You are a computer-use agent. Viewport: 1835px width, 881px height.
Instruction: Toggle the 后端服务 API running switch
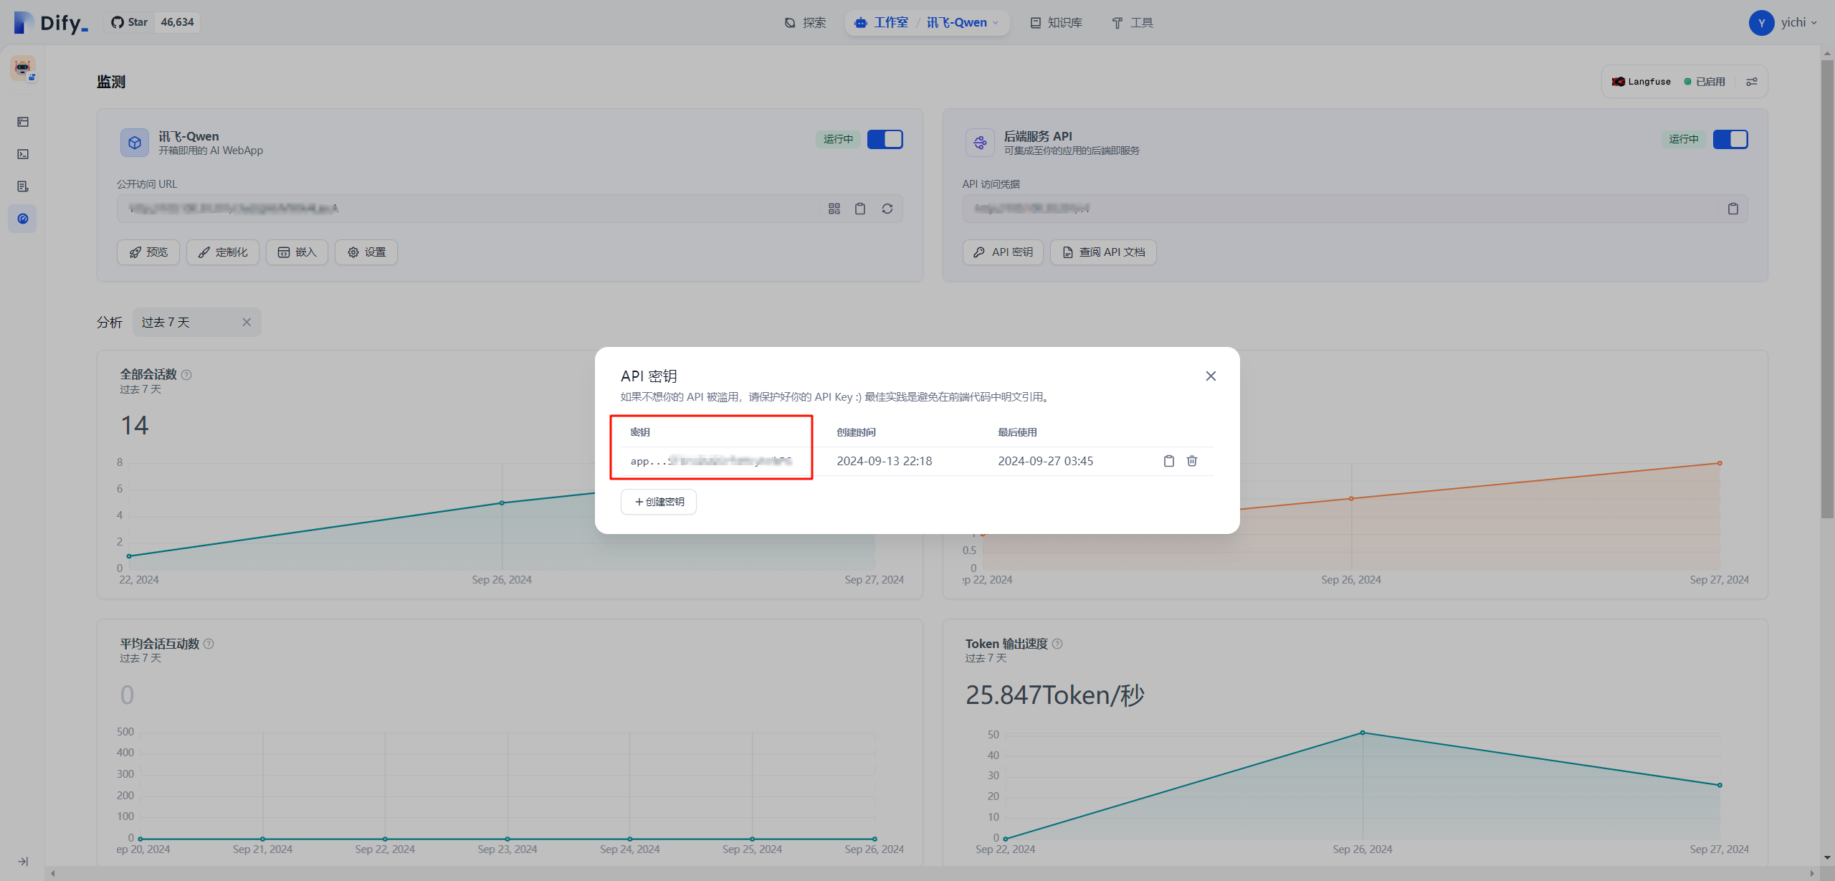coord(1730,139)
